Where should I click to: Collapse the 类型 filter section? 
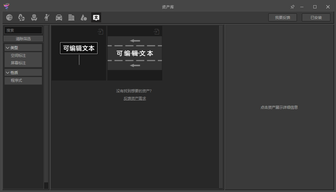(x=8, y=48)
